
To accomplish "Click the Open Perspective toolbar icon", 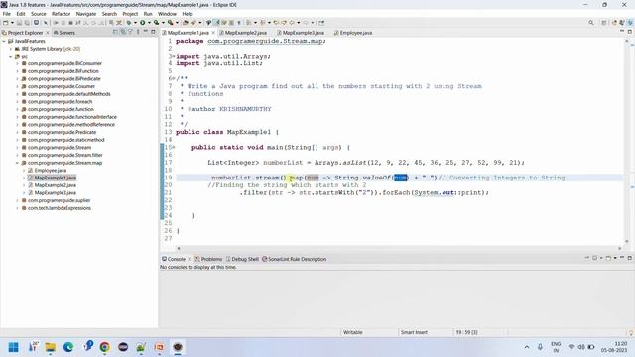I will pyautogui.click(x=604, y=23).
